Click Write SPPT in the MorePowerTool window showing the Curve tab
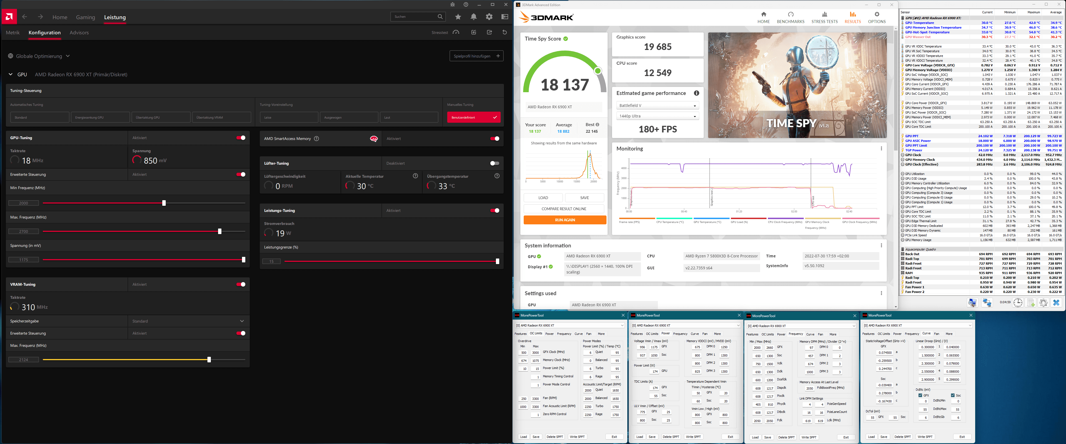The image size is (1066, 444). [925, 437]
